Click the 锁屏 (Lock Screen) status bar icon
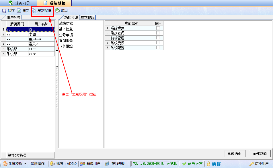 (x=215, y=163)
